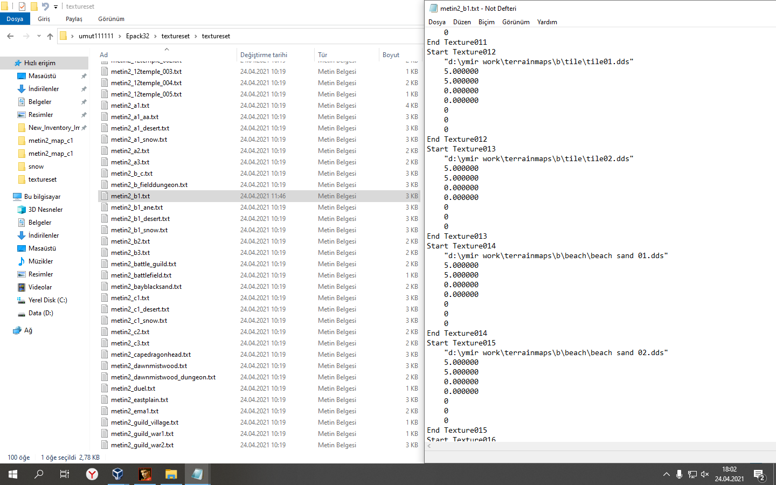This screenshot has height=485, width=776.
Task: Go up one folder level with Up arrow
Action: (x=50, y=36)
